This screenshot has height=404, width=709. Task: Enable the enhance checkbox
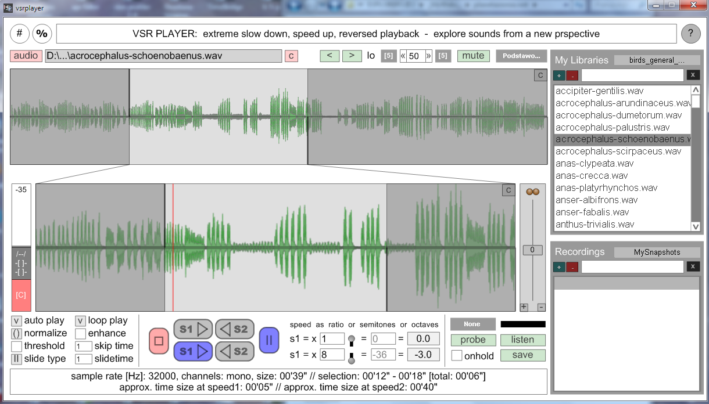[80, 334]
